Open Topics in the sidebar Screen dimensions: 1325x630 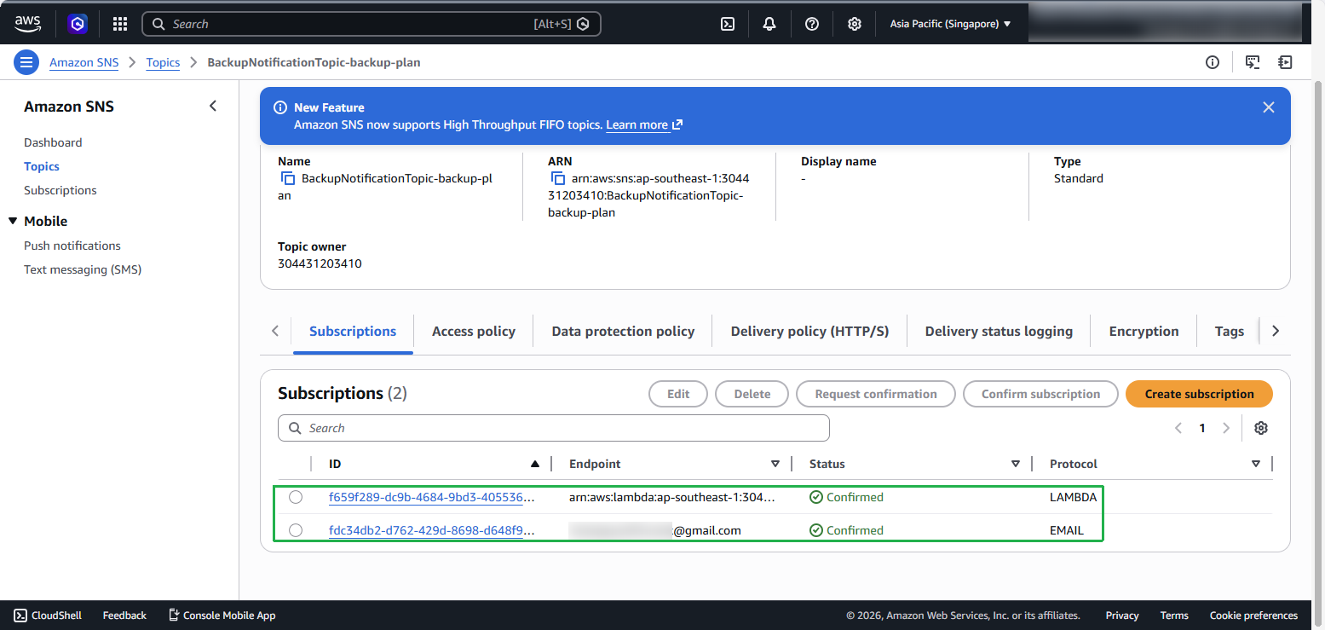[42, 166]
